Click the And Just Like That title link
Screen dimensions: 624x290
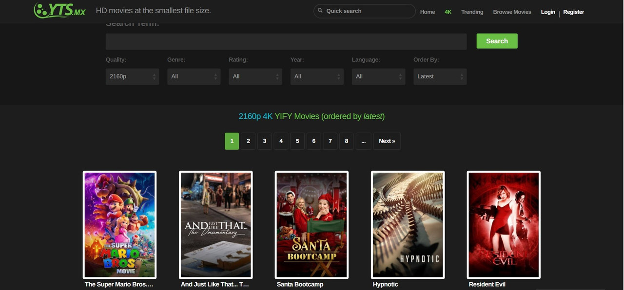pyautogui.click(x=215, y=284)
